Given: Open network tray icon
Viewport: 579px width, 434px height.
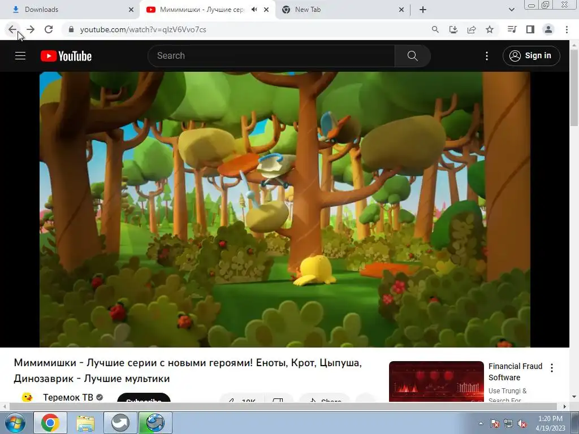Looking at the screenshot, I should pos(508,423).
